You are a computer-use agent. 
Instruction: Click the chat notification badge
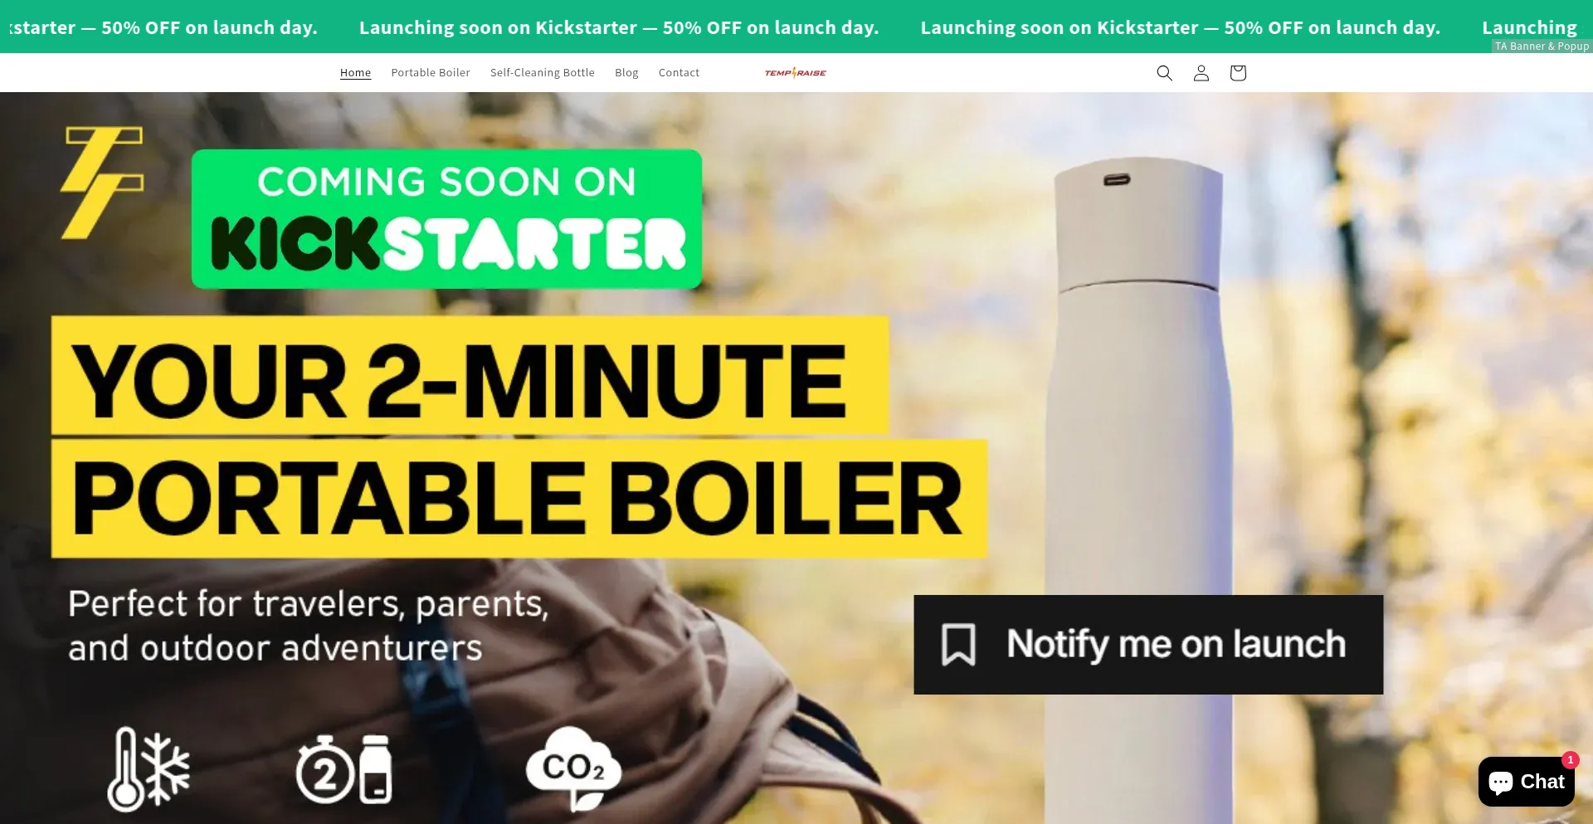[1570, 760]
